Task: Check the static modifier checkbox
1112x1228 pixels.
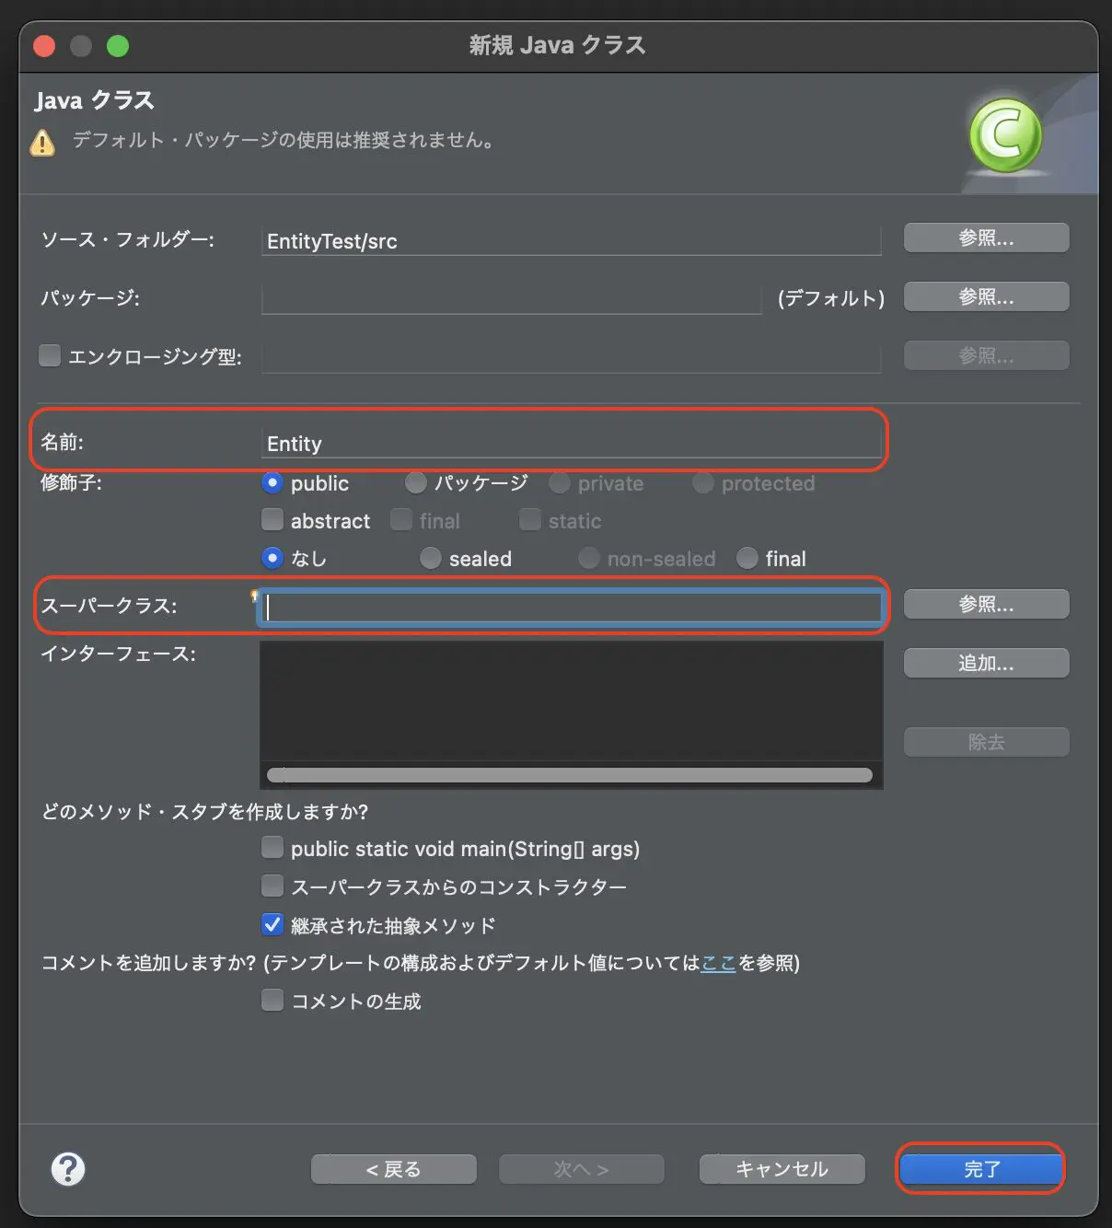Action: (530, 520)
